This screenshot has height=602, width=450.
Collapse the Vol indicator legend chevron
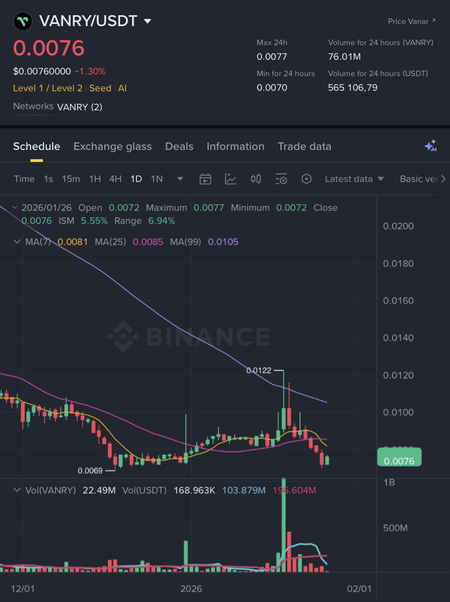17,490
